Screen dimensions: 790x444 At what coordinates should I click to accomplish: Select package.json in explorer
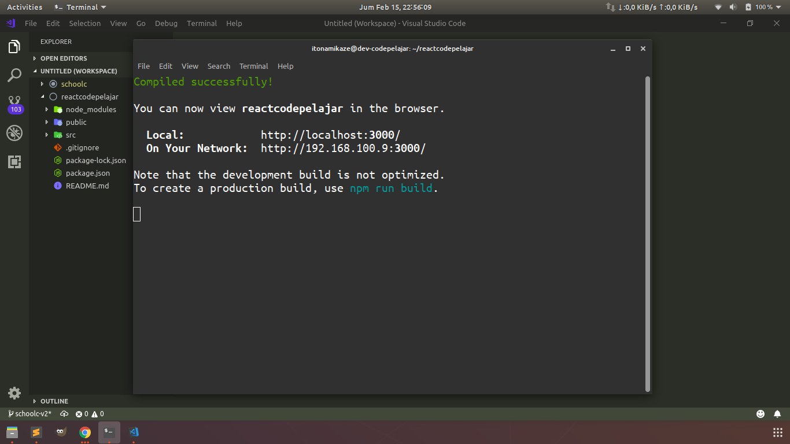[x=88, y=173]
